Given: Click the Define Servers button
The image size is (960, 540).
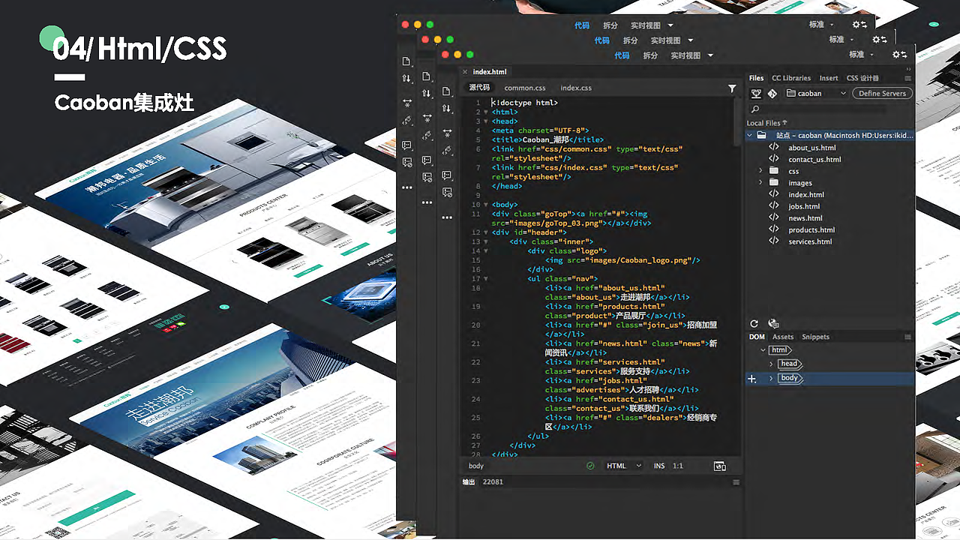Looking at the screenshot, I should pos(883,94).
